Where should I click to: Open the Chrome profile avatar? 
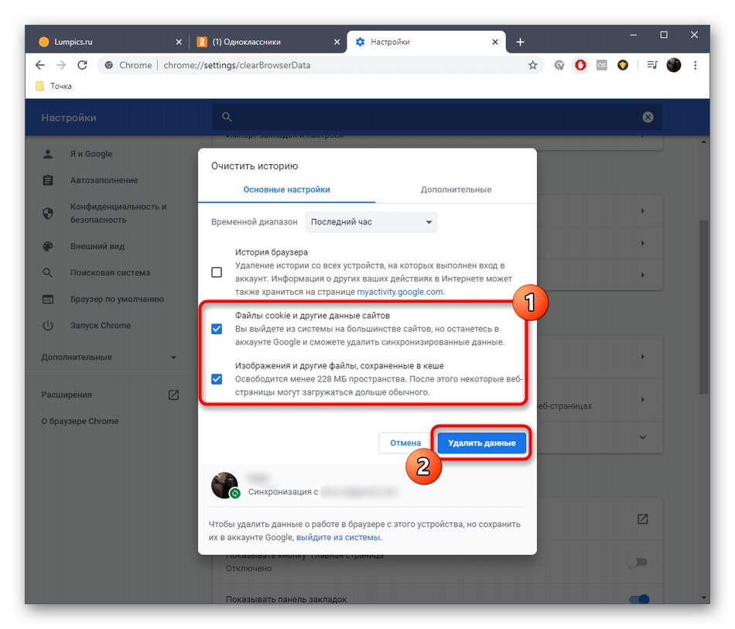(x=674, y=65)
